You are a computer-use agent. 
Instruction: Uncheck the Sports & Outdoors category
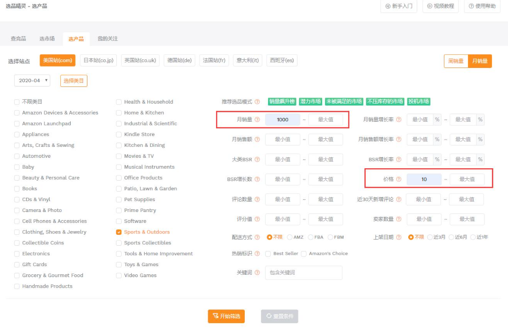tap(119, 232)
